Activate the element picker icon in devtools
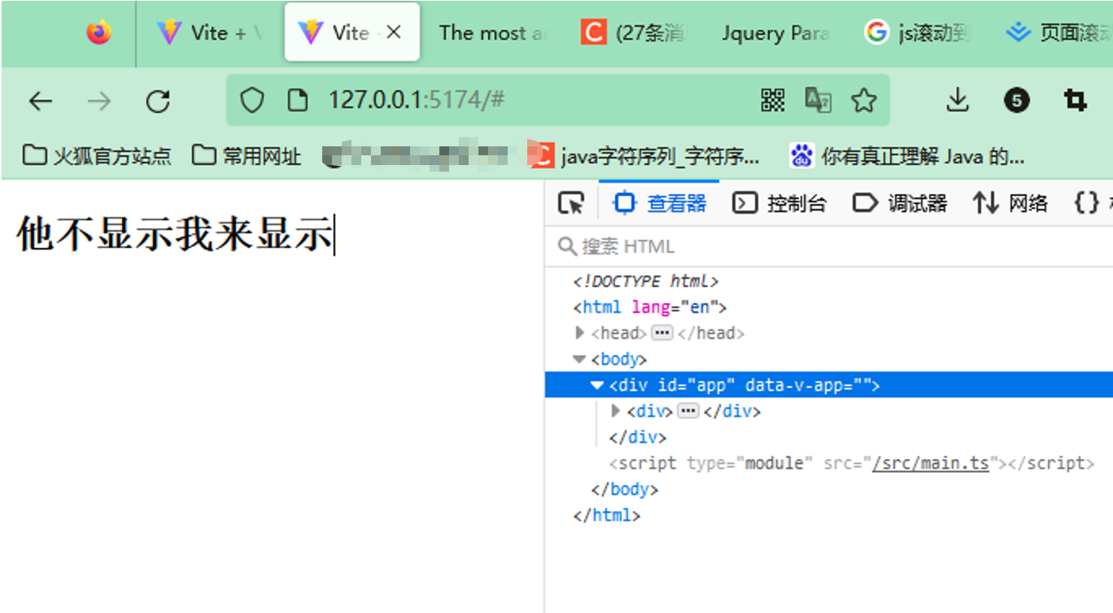This screenshot has width=1113, height=613. pyautogui.click(x=571, y=203)
